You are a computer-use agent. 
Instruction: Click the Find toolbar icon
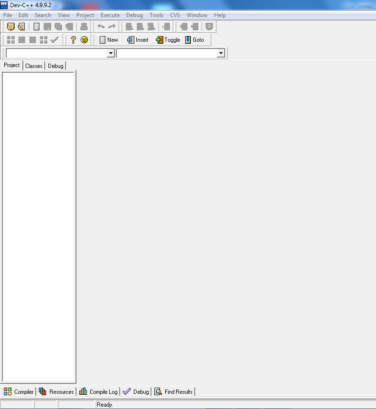(129, 27)
